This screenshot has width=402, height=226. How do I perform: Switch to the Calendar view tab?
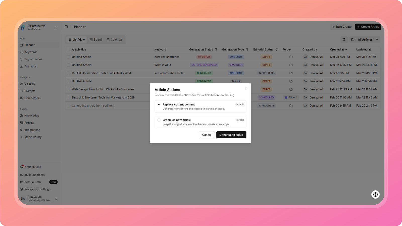pyautogui.click(x=115, y=40)
